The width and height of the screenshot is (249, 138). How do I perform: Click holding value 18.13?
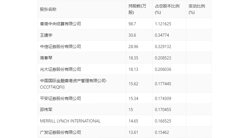pyautogui.click(x=133, y=69)
